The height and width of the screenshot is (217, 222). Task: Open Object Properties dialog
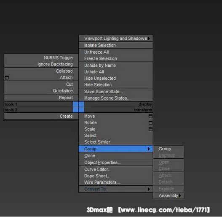[116, 163]
